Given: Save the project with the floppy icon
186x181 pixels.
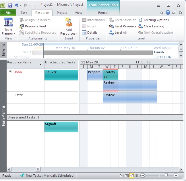Looking at the screenshot, I should [10, 5].
